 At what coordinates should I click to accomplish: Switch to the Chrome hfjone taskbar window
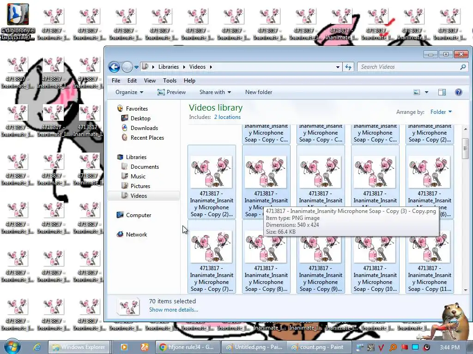pos(187,347)
